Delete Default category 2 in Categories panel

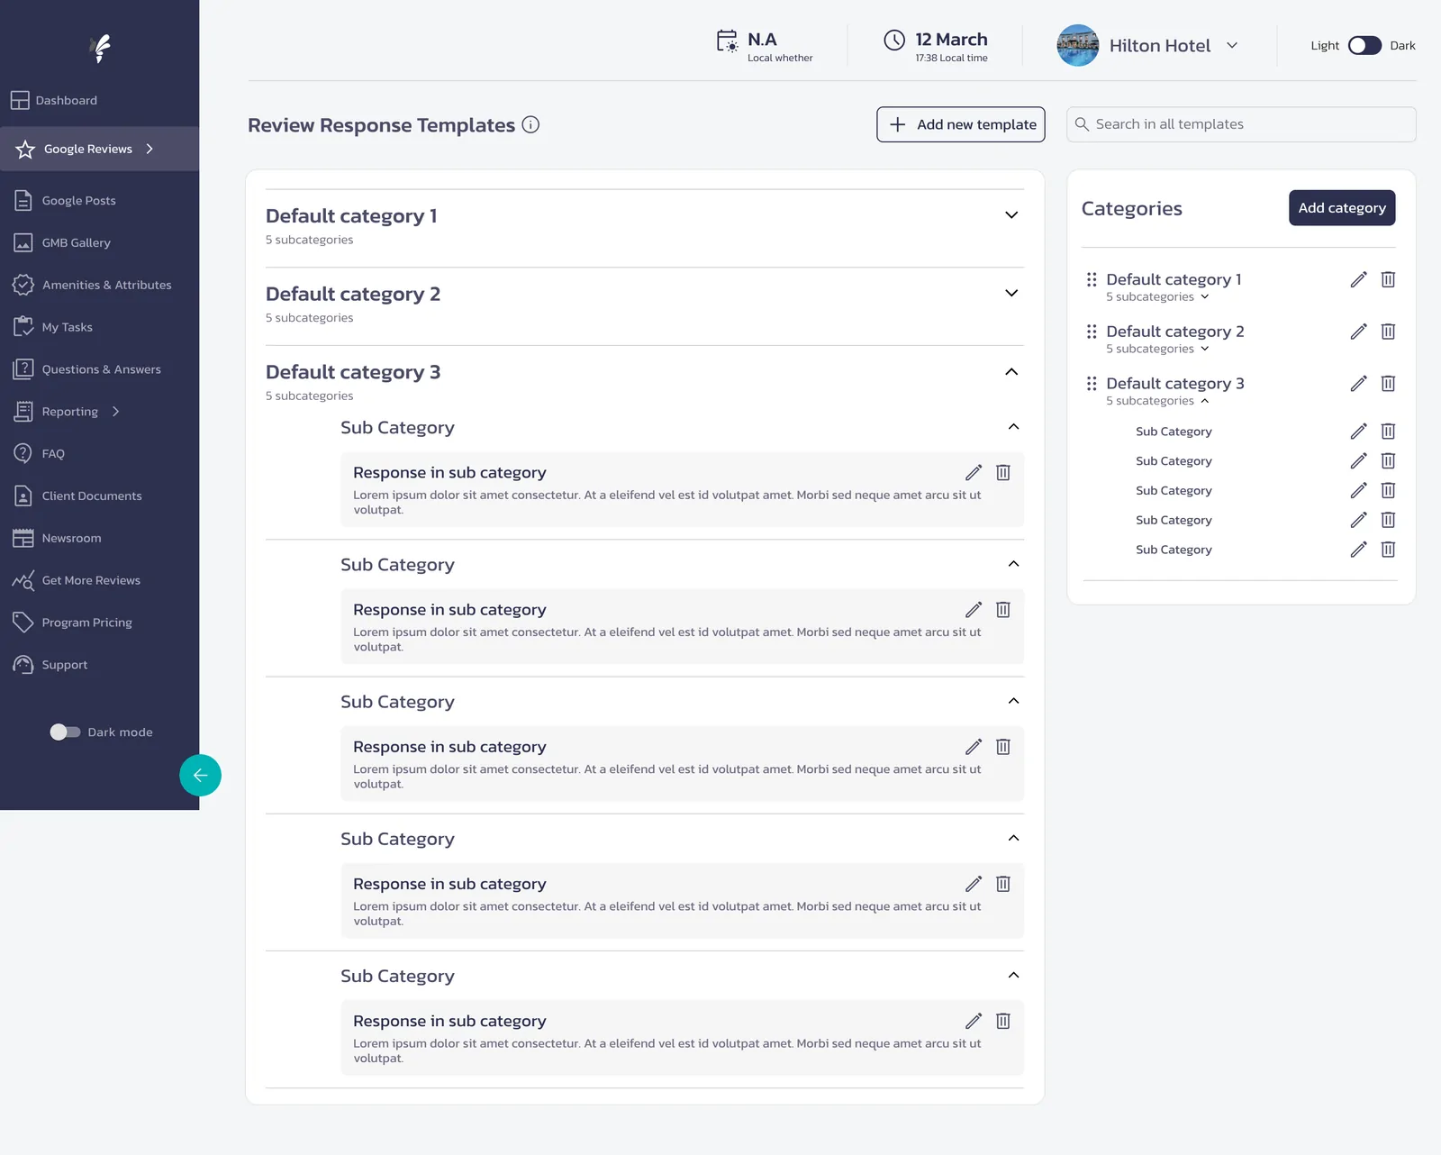(1388, 332)
